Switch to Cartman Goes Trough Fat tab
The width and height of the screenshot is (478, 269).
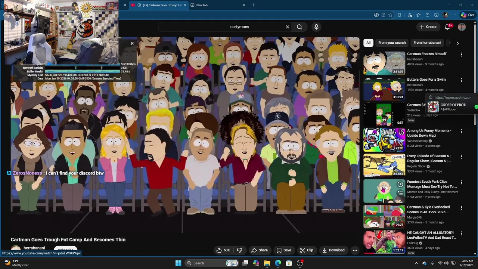click(159, 5)
